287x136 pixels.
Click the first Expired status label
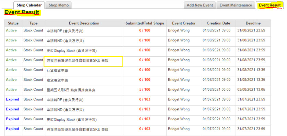click(x=12, y=99)
